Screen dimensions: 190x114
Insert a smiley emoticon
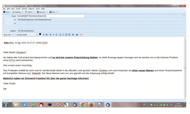[x=81, y=35]
